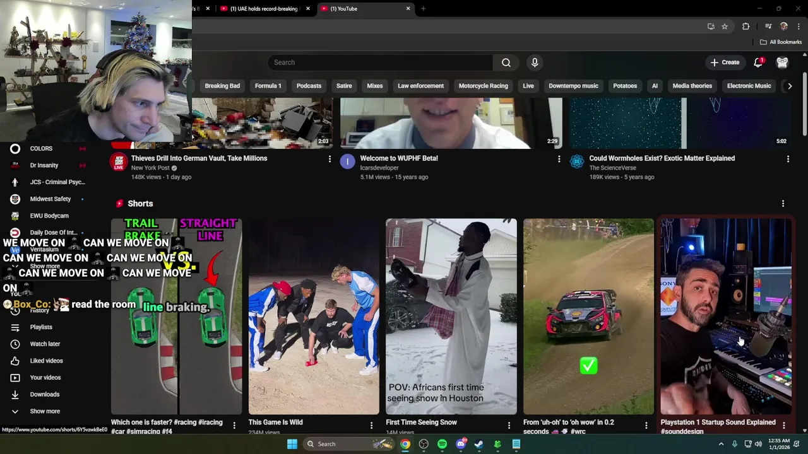
Task: Open options for Could Wormholes Exist video
Action: [x=788, y=160]
